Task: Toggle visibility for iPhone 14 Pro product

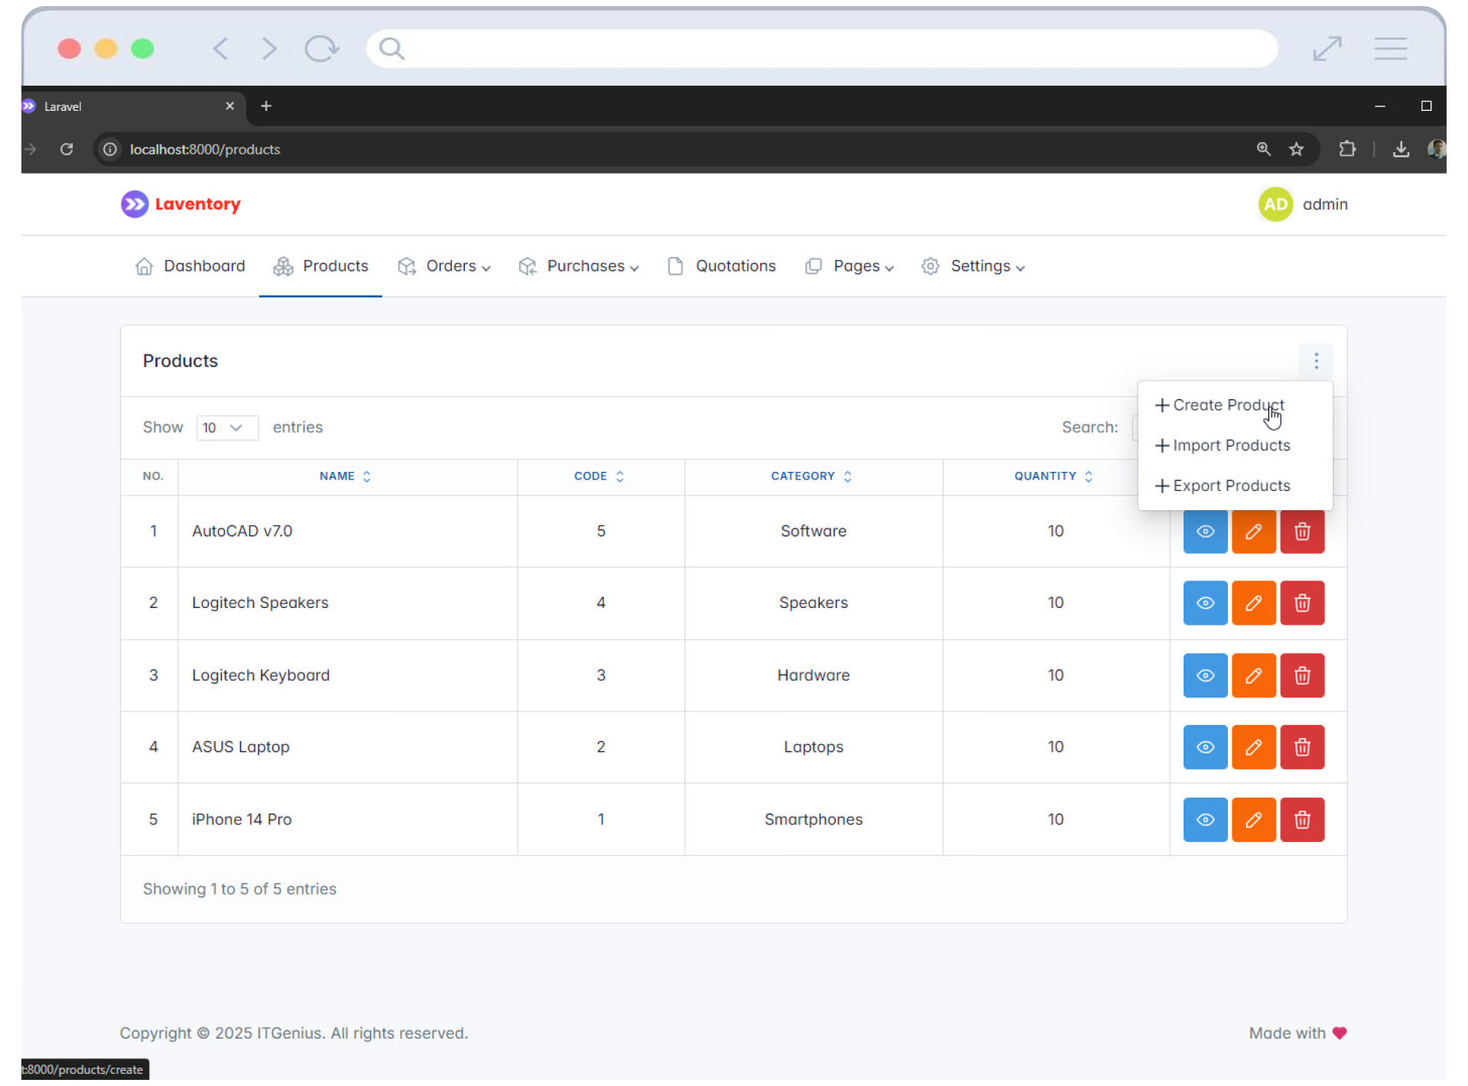Action: (x=1204, y=819)
